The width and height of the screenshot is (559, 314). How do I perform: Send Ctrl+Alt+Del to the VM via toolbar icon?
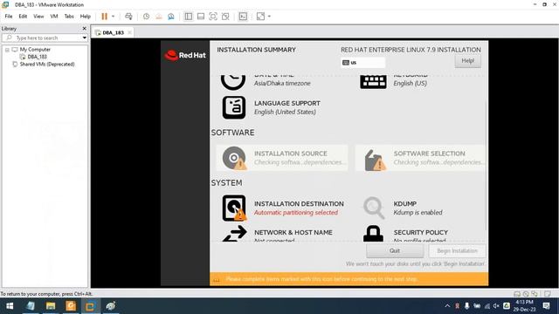coord(128,17)
